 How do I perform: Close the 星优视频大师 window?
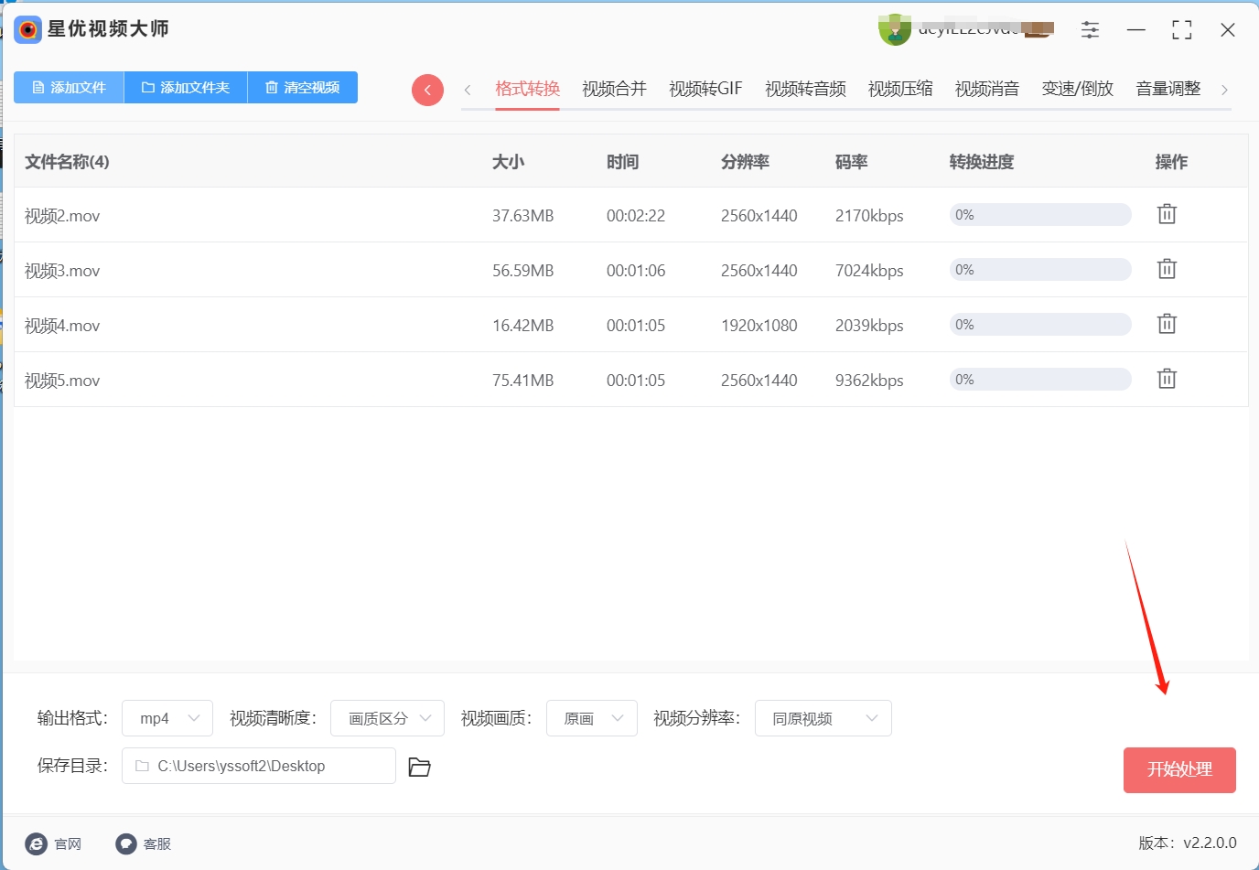(1228, 30)
